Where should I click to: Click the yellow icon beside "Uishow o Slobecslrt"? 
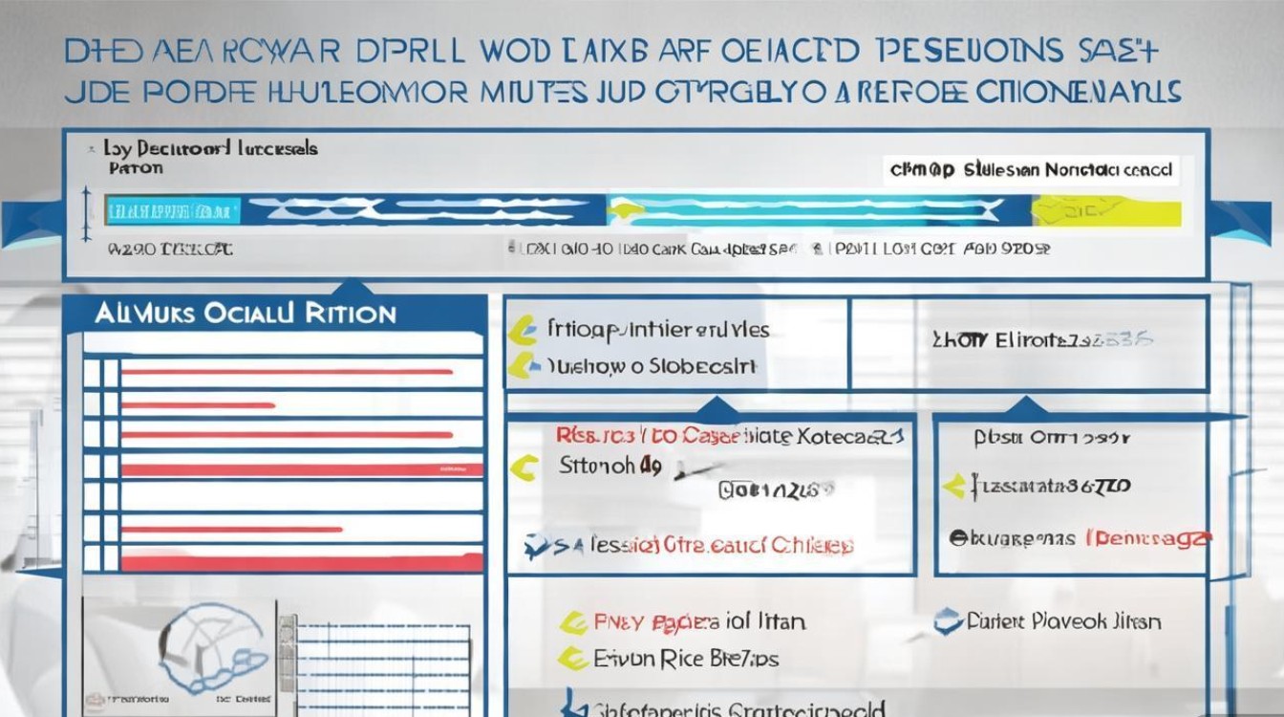click(x=522, y=364)
